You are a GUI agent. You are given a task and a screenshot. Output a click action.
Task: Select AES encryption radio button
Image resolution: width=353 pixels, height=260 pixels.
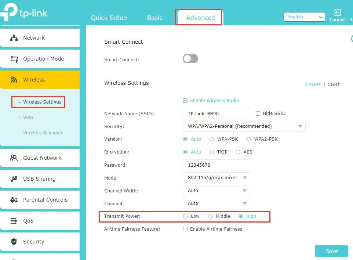238,152
